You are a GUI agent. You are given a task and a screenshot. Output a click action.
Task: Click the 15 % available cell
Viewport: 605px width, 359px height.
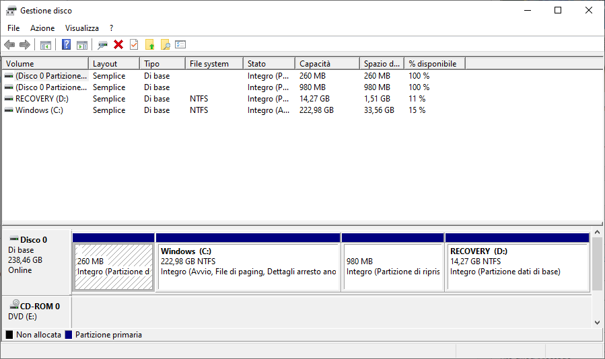[417, 110]
